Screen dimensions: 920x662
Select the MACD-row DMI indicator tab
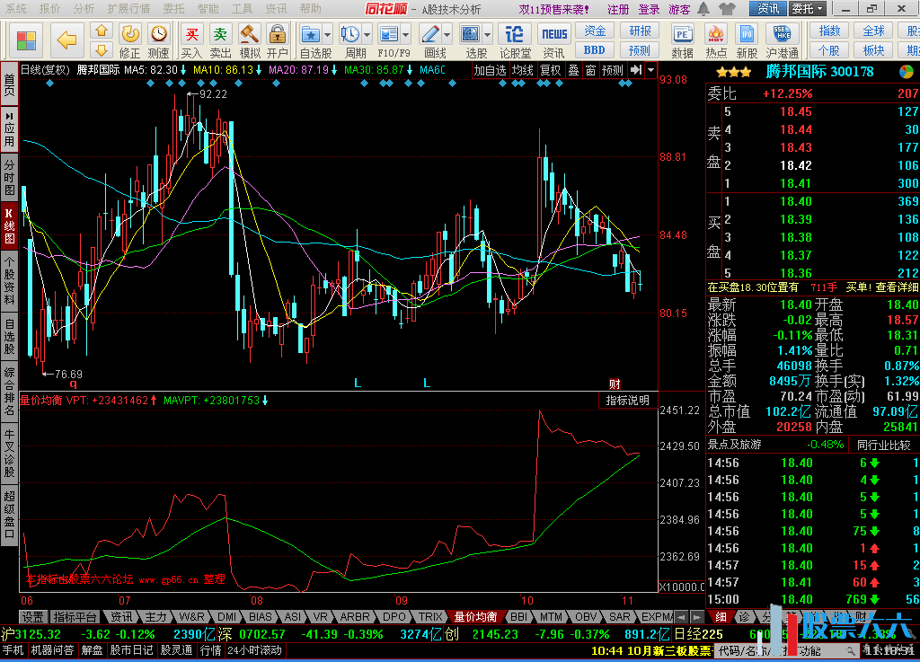226,617
